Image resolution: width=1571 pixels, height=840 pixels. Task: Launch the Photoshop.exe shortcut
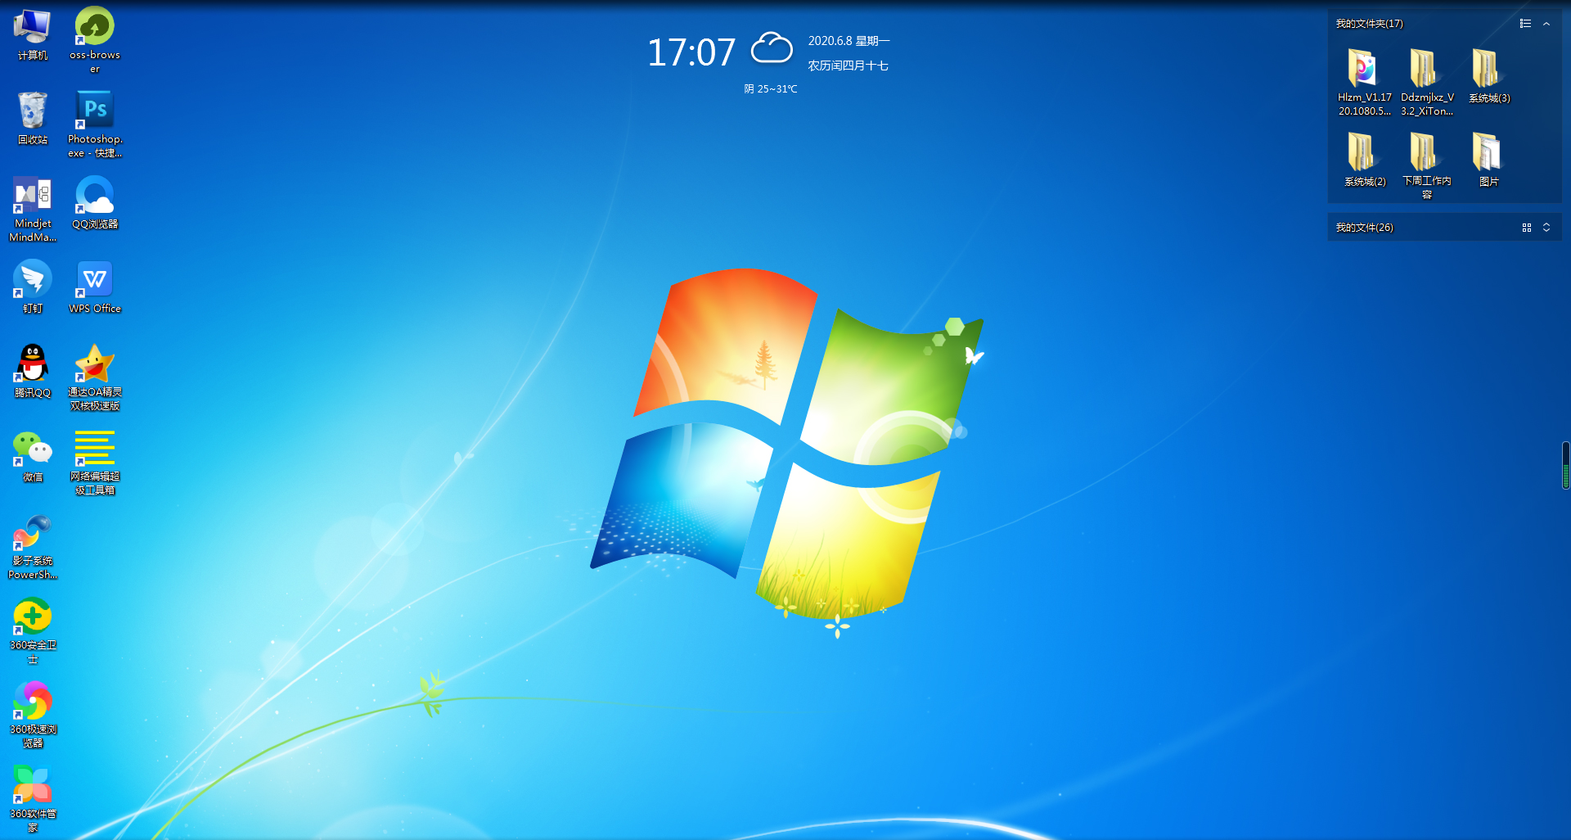pyautogui.click(x=95, y=124)
